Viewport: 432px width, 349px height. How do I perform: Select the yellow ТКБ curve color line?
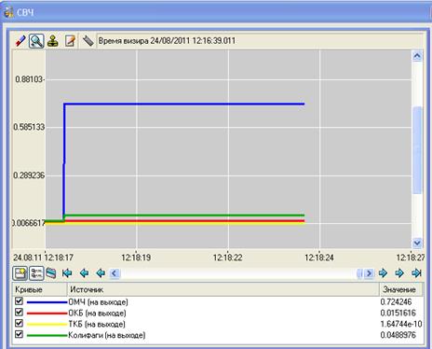pos(47,325)
